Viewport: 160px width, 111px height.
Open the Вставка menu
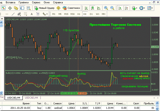(10, 3)
